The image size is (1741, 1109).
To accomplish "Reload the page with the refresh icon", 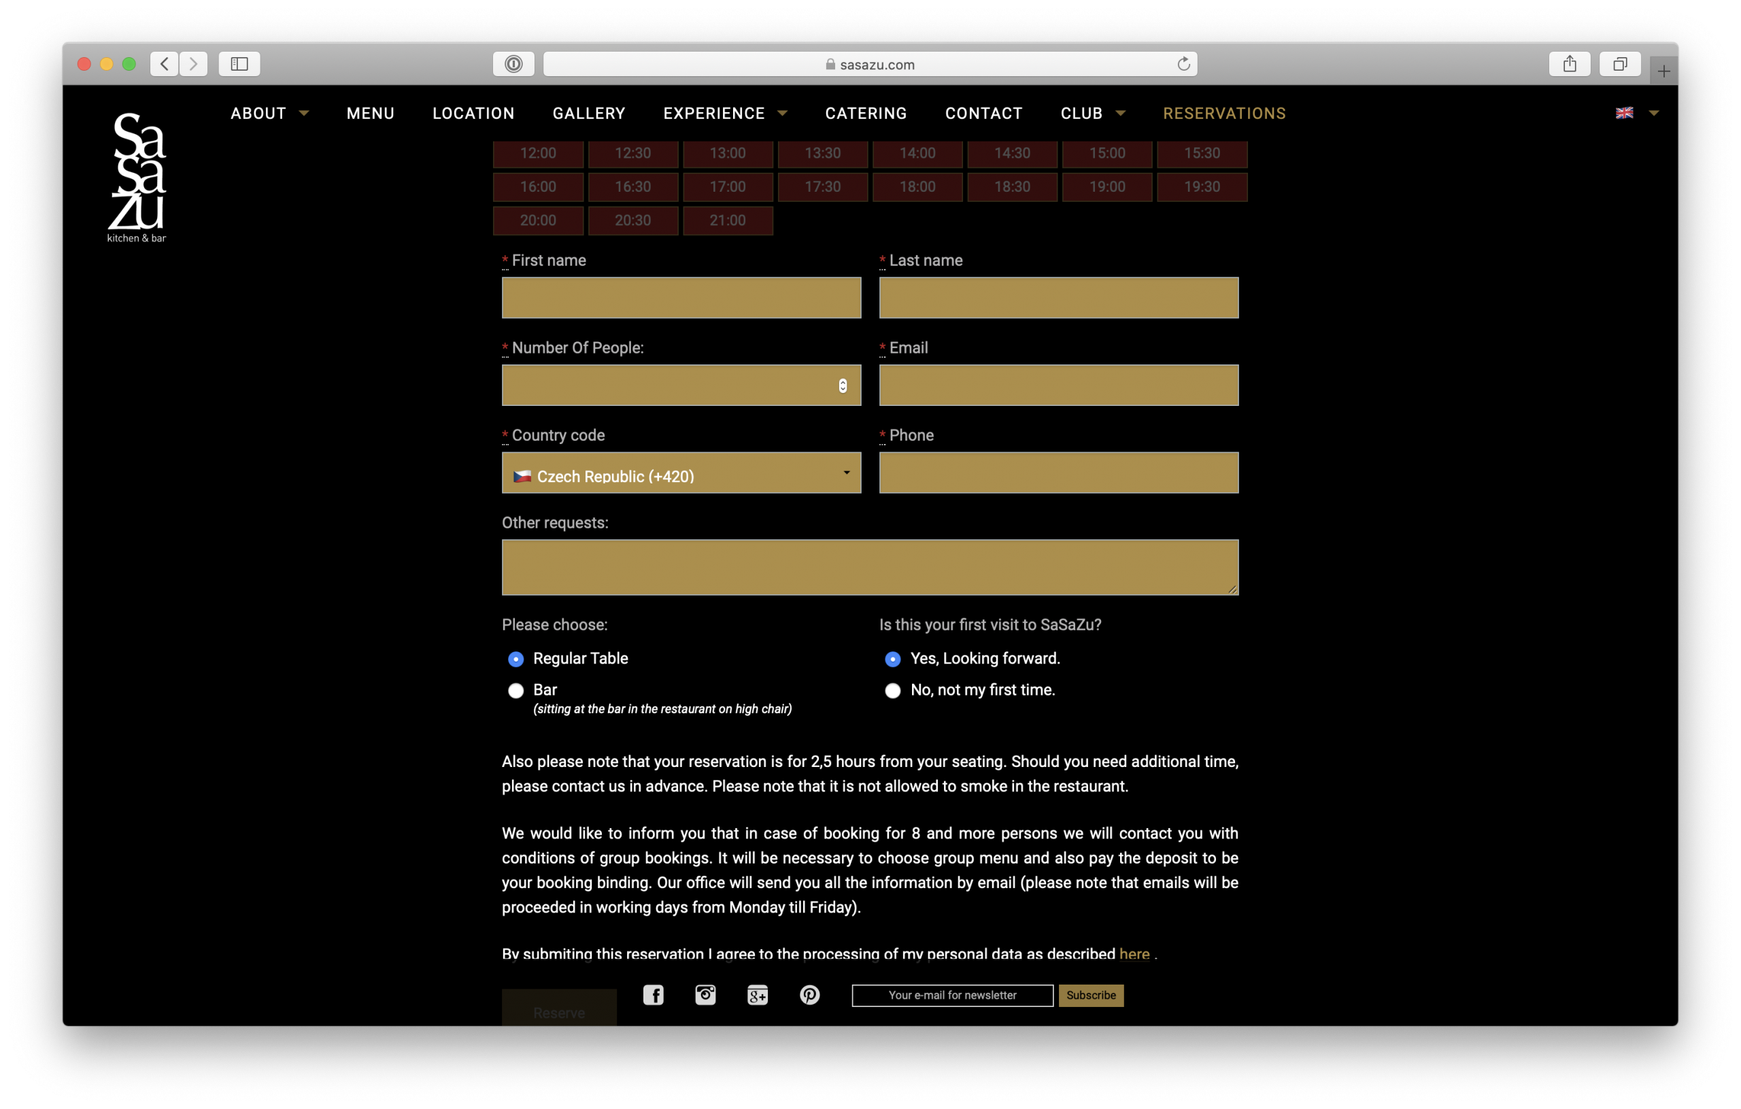I will (x=1183, y=64).
